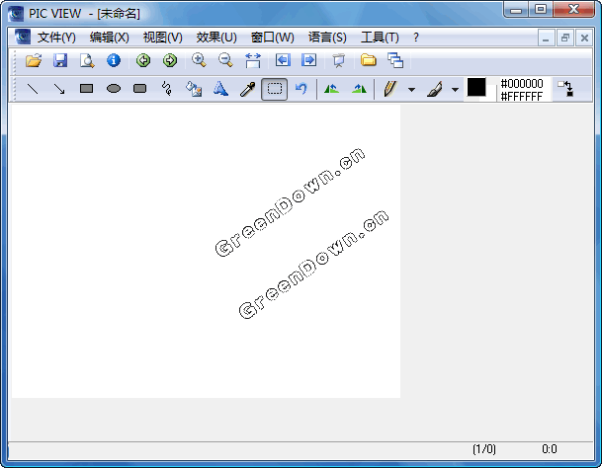The width and height of the screenshot is (602, 468).
Task: Open the ? help menu
Action: (x=416, y=38)
